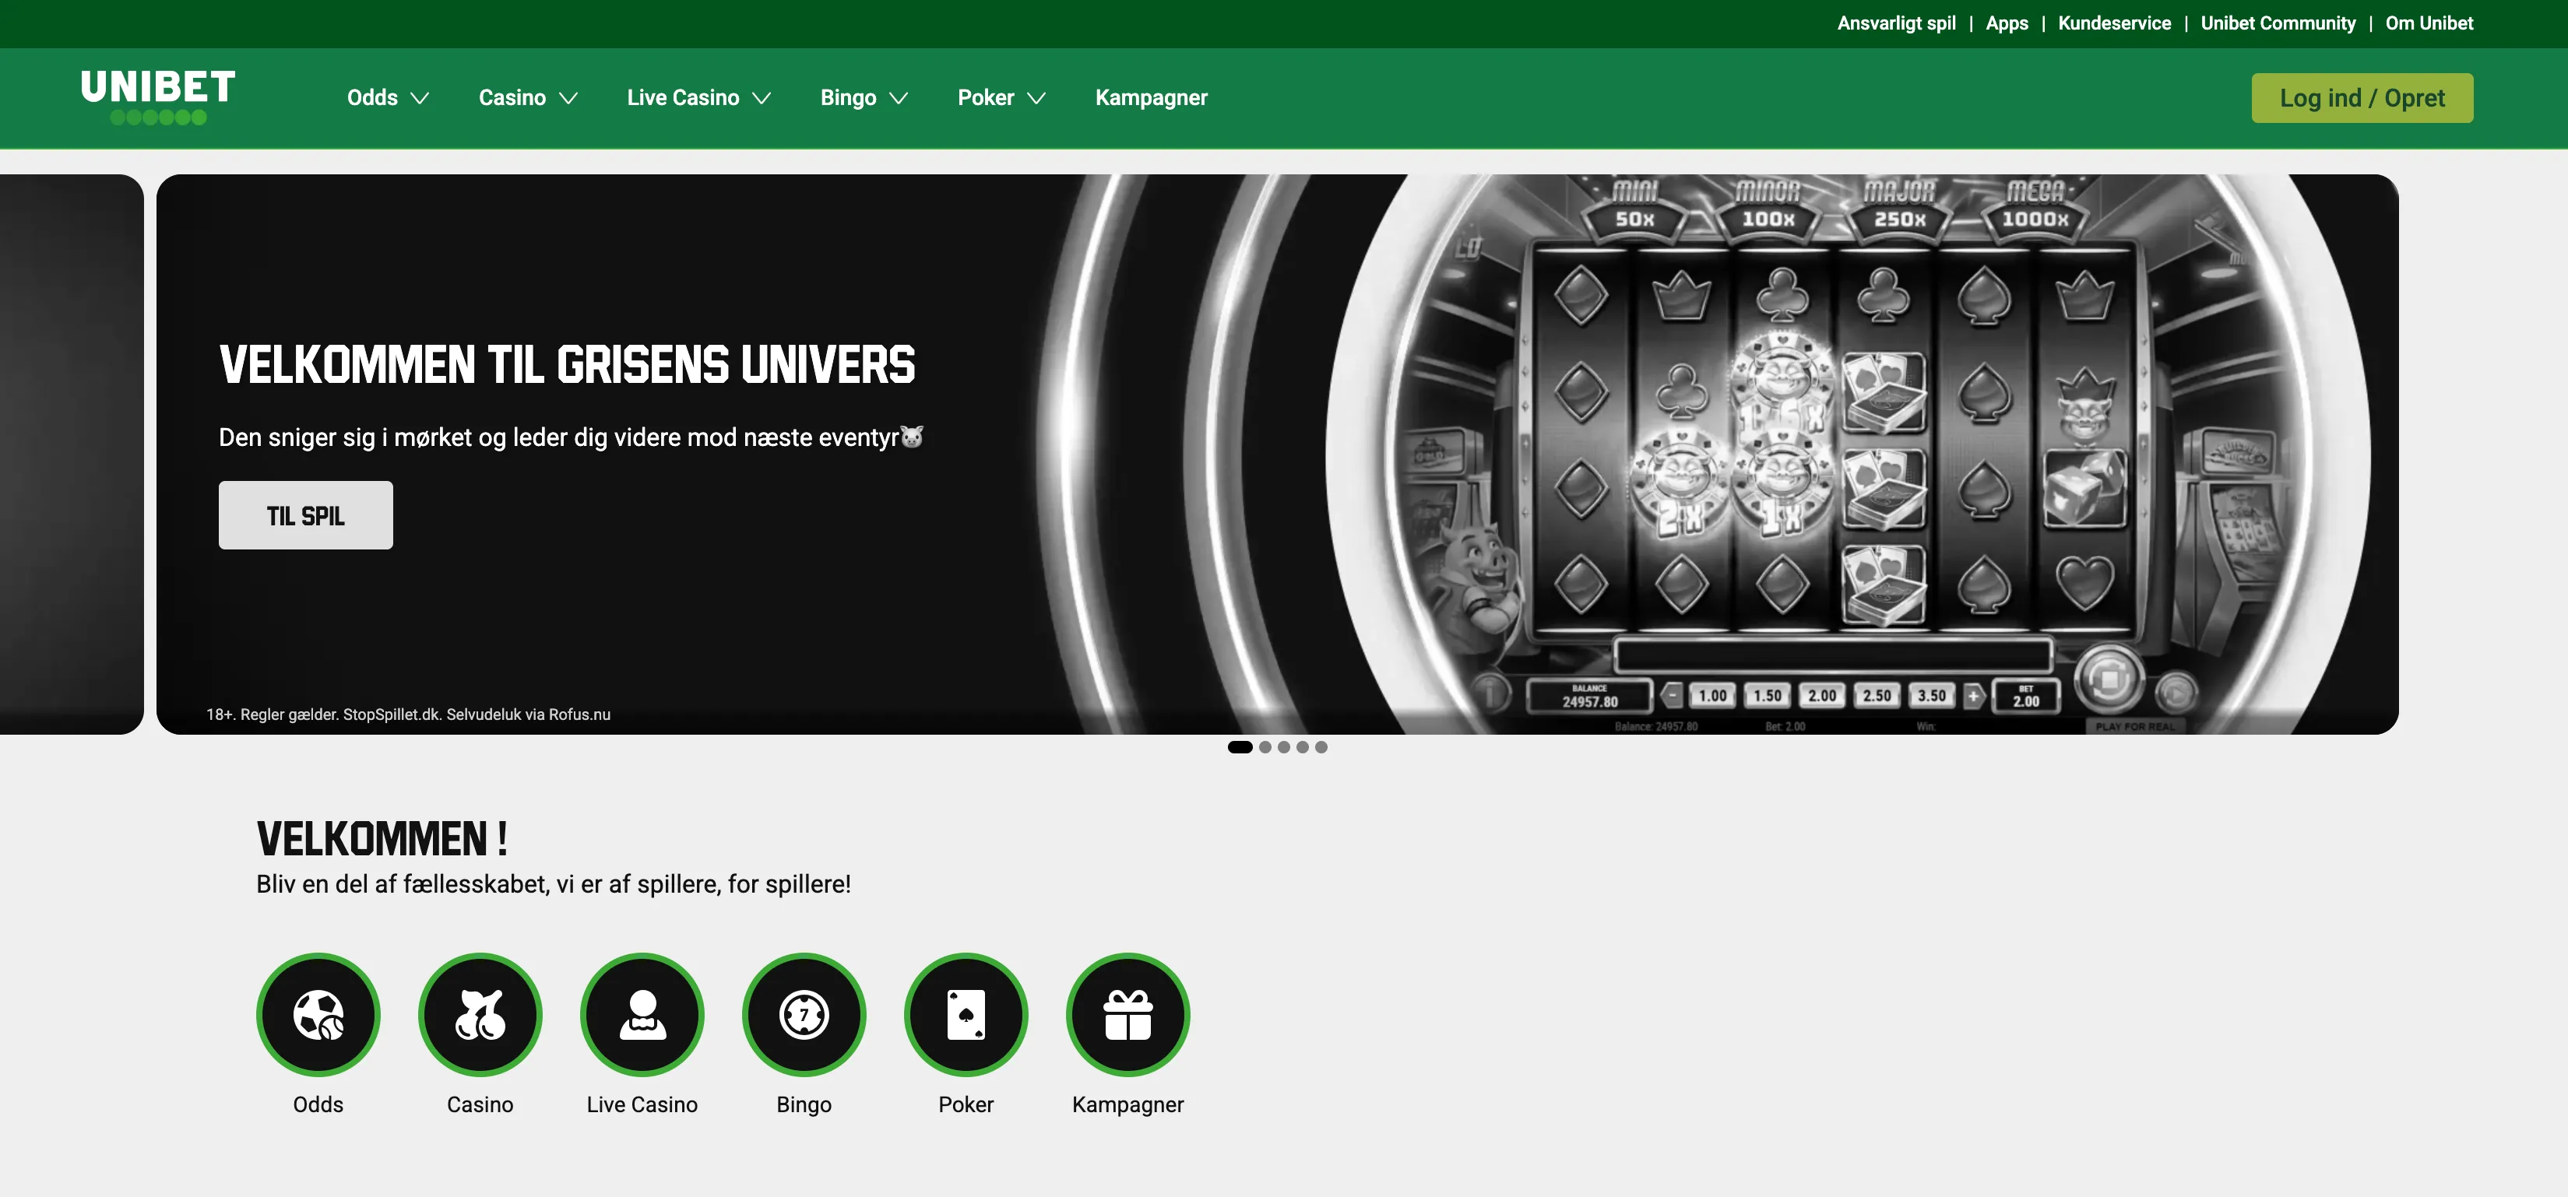The width and height of the screenshot is (2568, 1197).
Task: Open Casino in the top navigation
Action: pos(512,97)
